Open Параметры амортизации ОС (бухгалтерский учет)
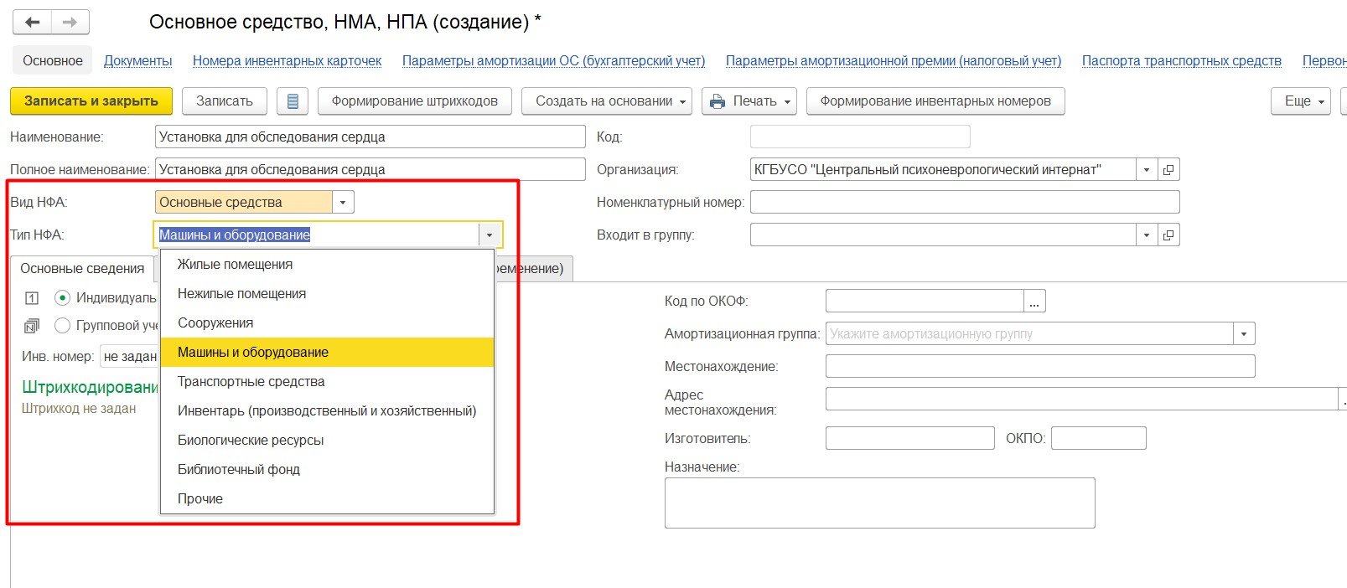1347x588 pixels. point(554,61)
